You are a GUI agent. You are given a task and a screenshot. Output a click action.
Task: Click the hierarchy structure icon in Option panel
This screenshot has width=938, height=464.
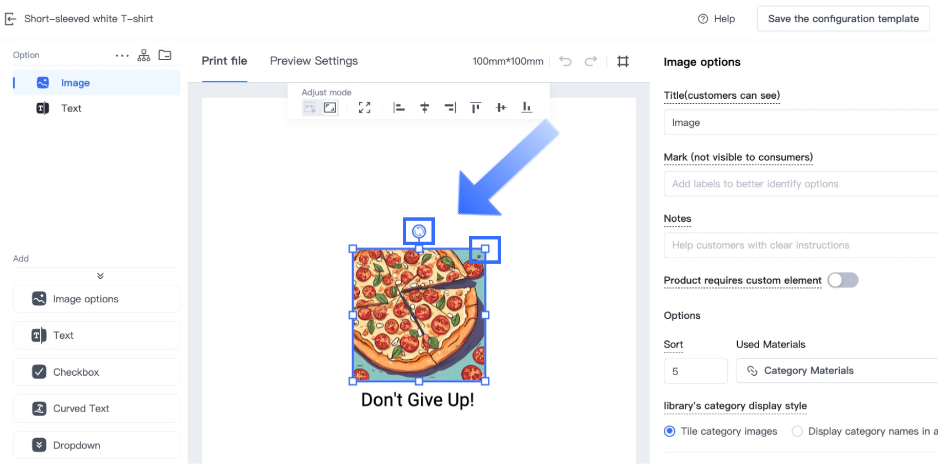tap(144, 55)
